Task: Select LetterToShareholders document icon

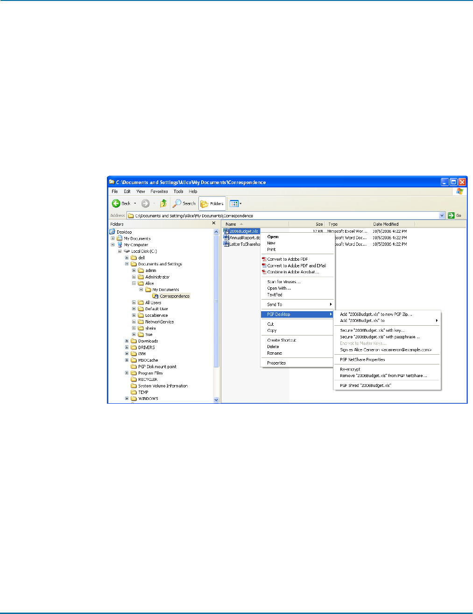Action: (226, 244)
